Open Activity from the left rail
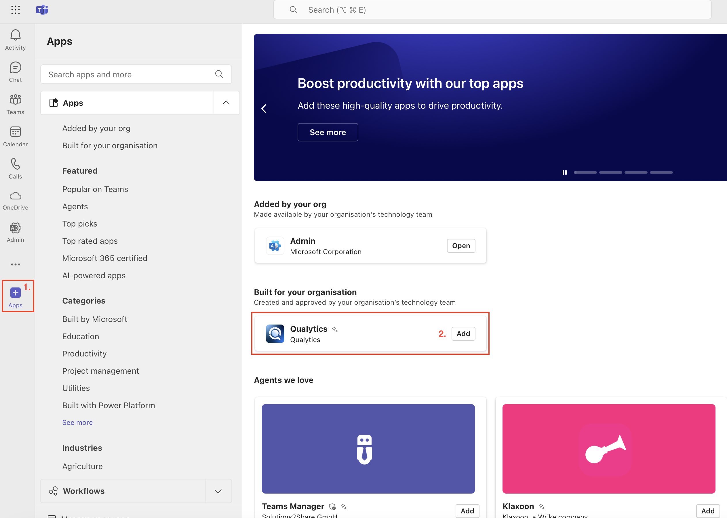Screen dimensions: 727x518 (15, 40)
